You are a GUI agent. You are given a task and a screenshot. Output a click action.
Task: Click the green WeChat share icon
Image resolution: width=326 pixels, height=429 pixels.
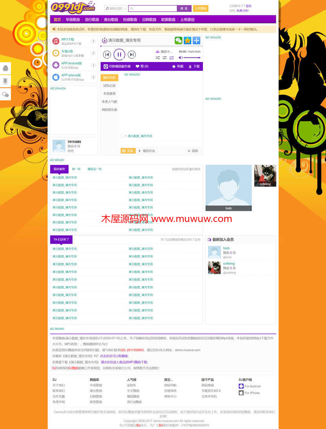pos(178,40)
